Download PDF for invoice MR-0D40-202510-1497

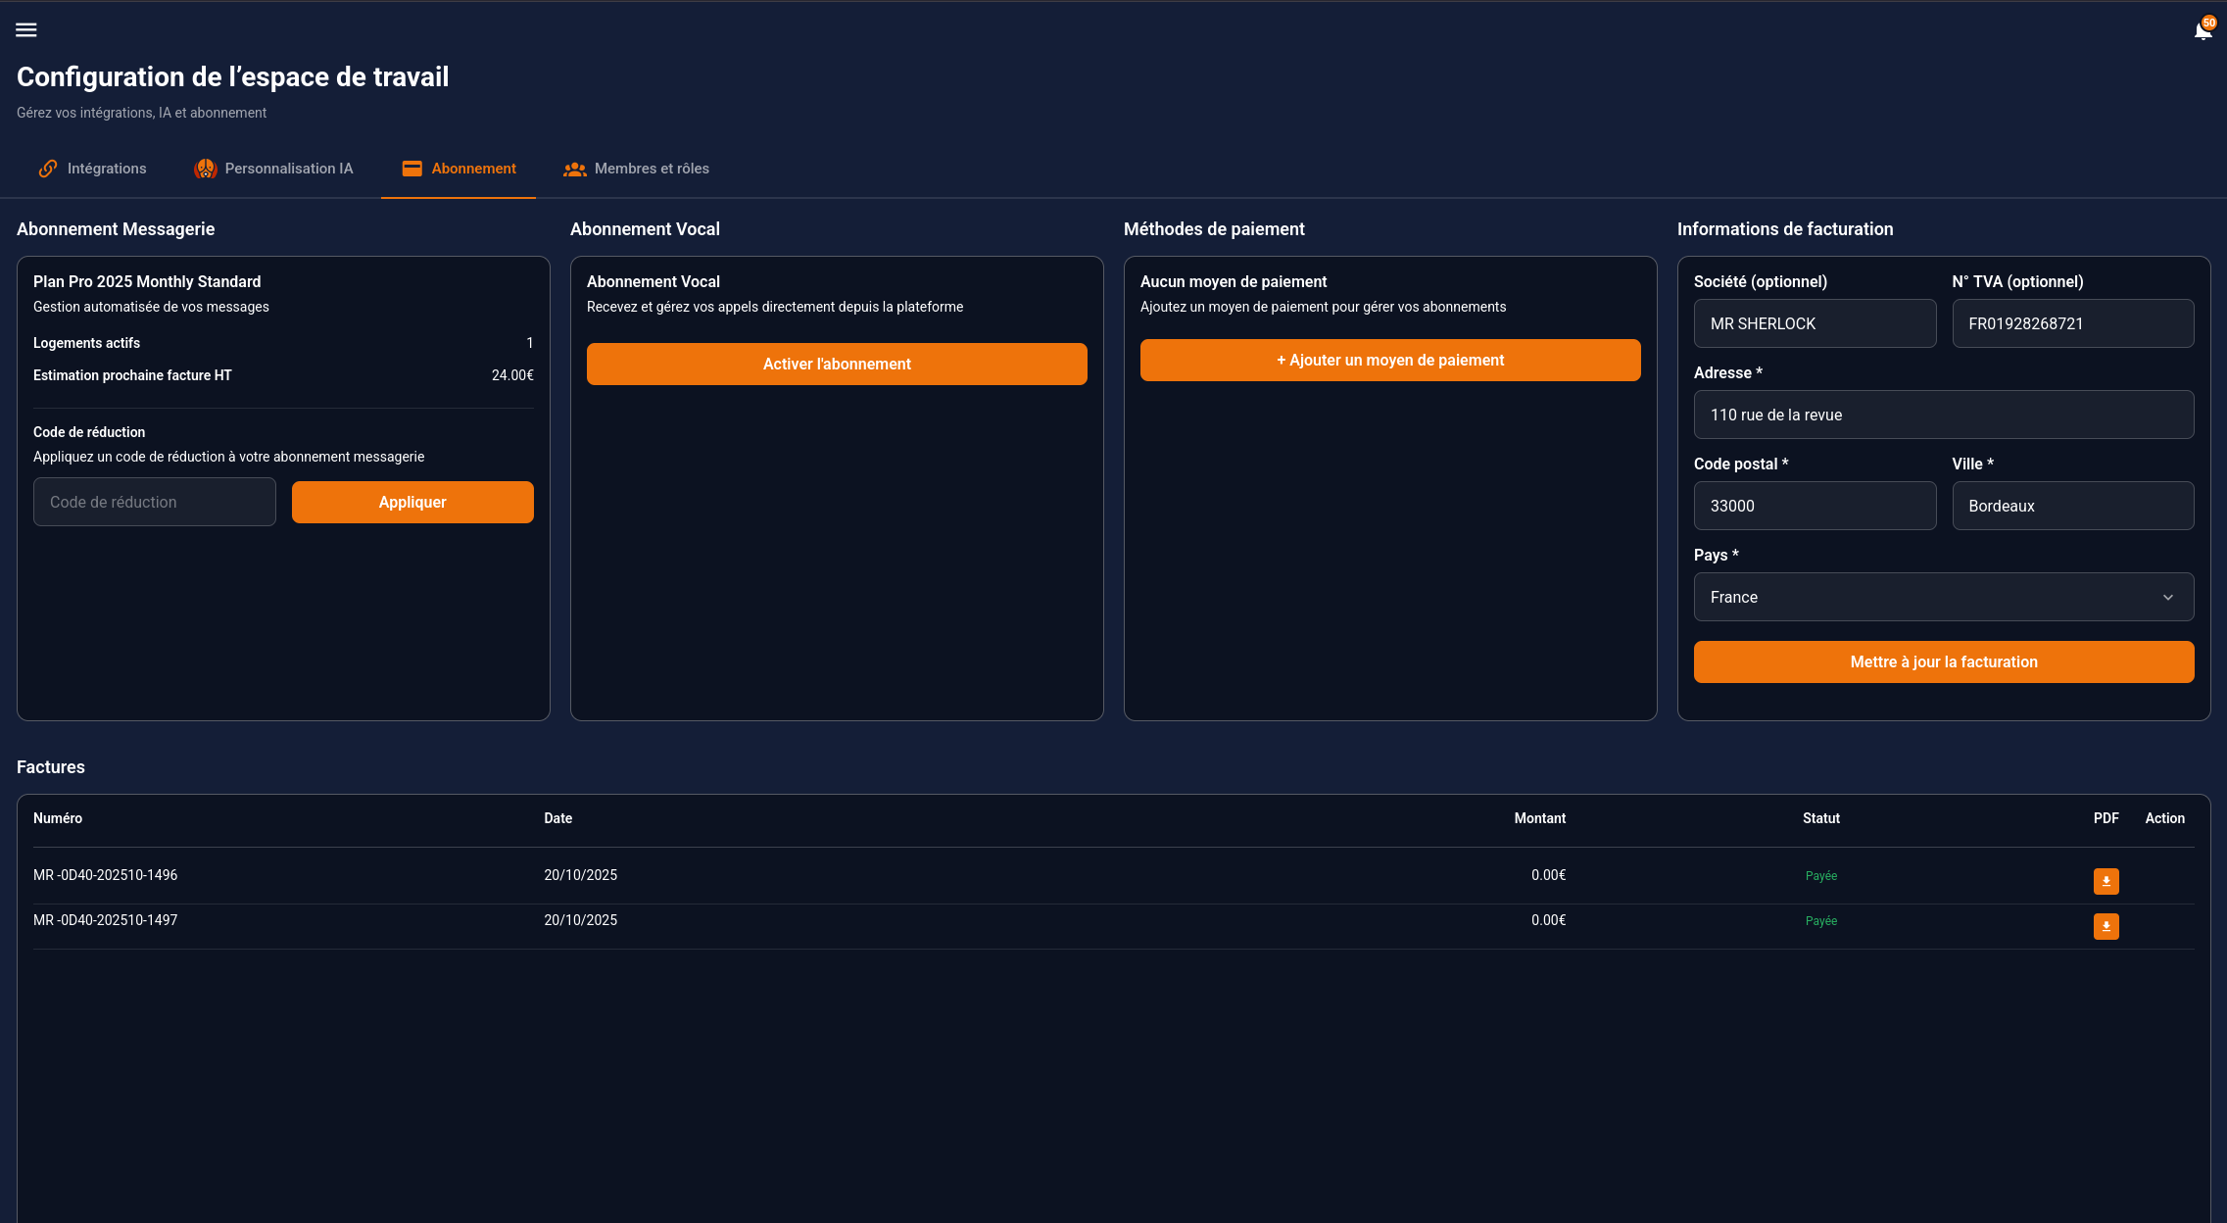coord(2106,926)
